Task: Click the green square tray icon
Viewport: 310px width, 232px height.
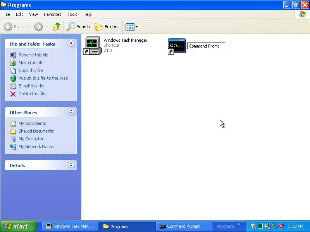Action: 260,226
